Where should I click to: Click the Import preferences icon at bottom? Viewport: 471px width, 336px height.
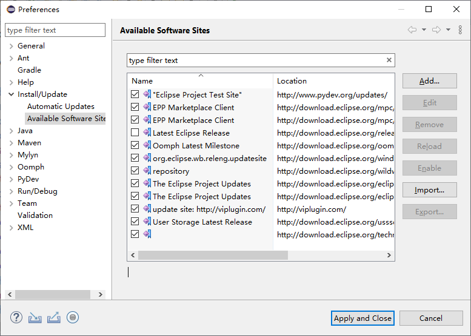coord(35,317)
